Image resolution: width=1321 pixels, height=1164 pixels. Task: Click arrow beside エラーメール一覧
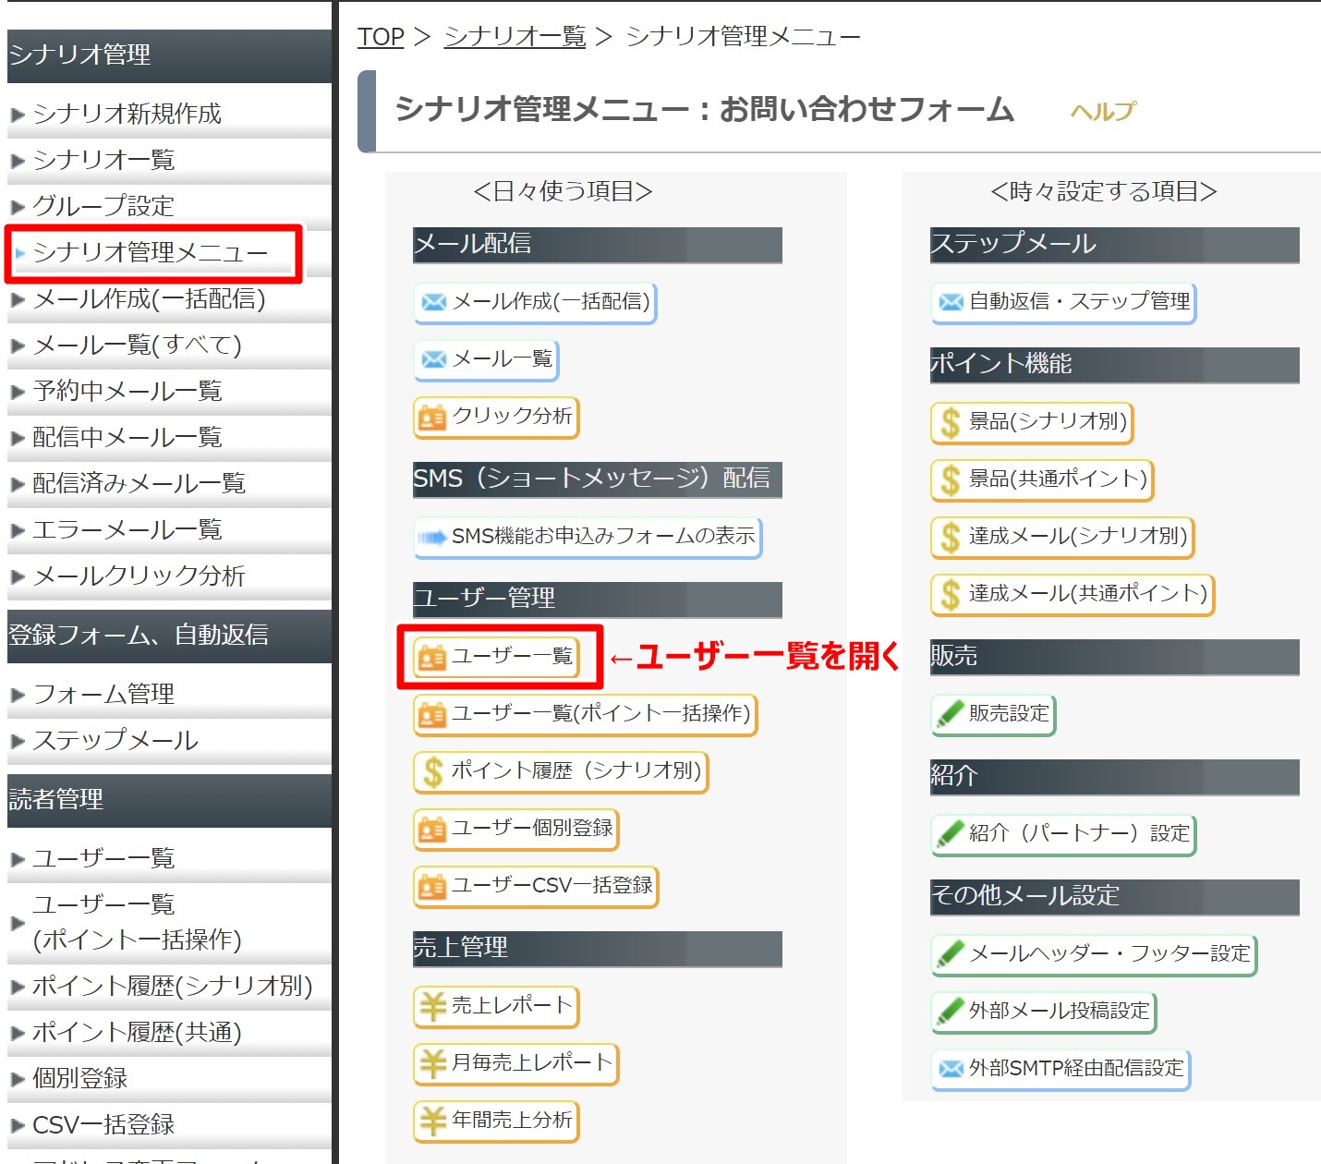(18, 530)
